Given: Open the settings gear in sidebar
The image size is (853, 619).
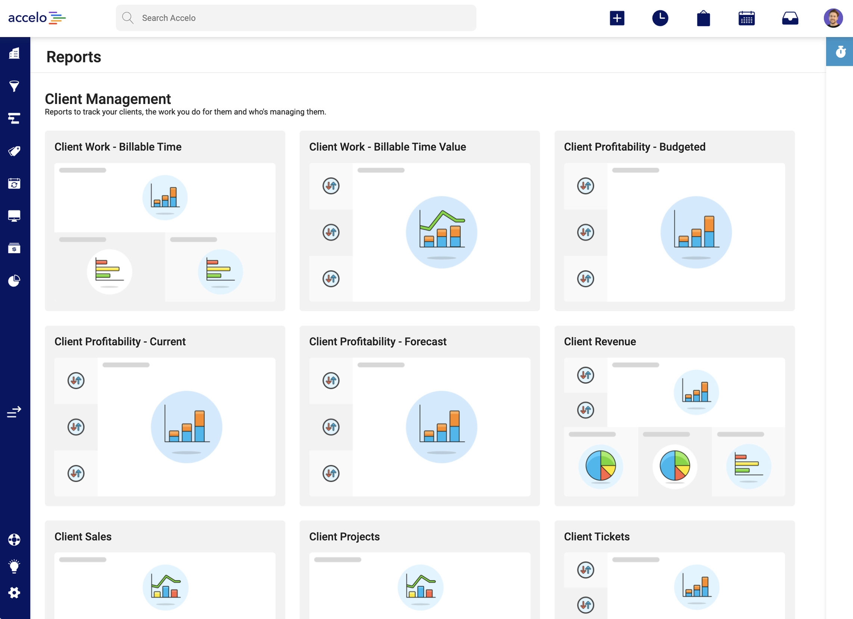Looking at the screenshot, I should 14,592.
